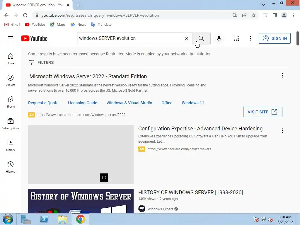Click the VISIT SITE button
The width and height of the screenshot is (300, 225).
(x=263, y=112)
